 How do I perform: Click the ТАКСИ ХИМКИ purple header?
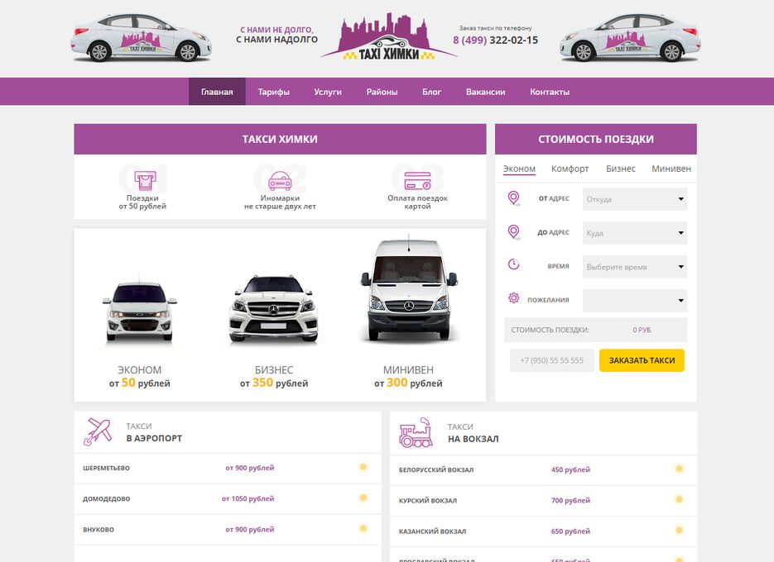point(280,139)
